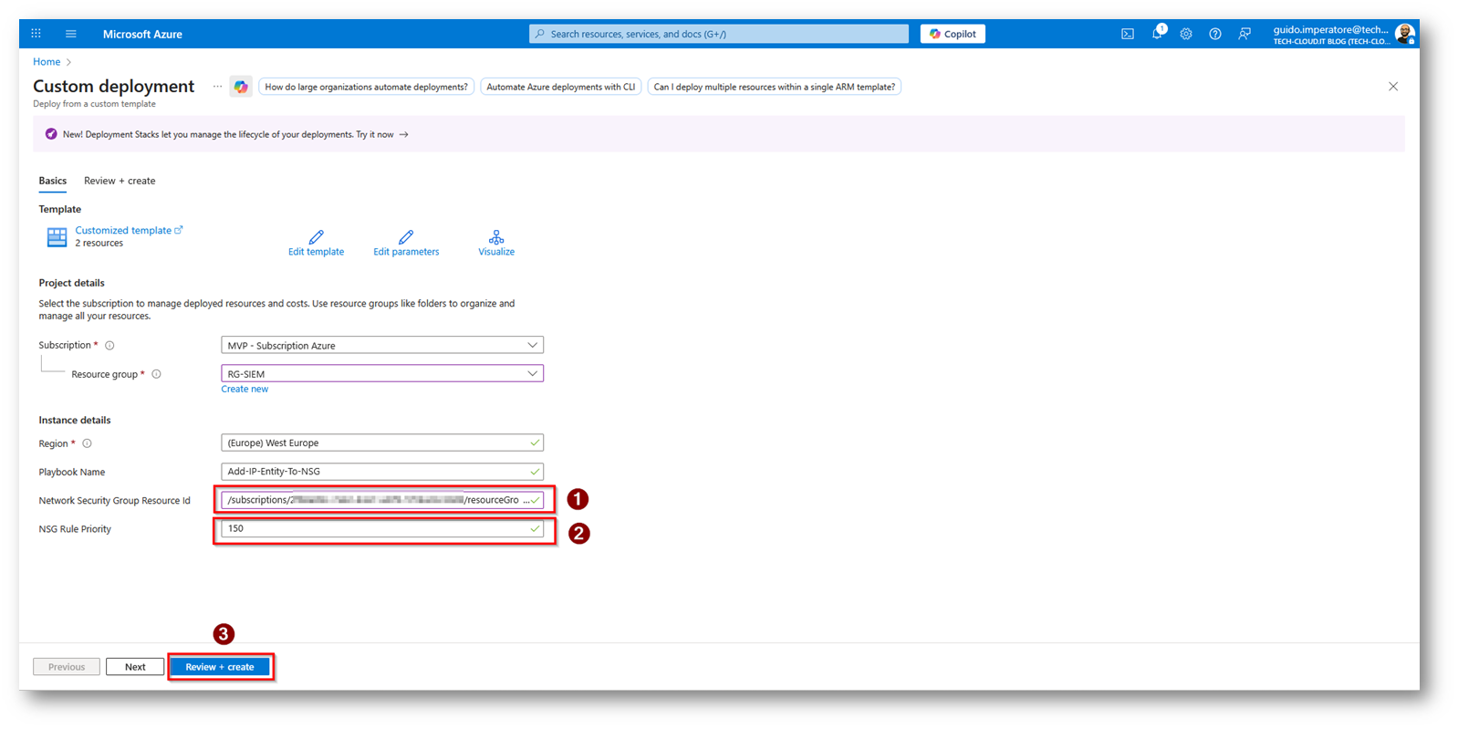Open the feedback icon in header
This screenshot has height=729, width=1458.
coord(1245,34)
